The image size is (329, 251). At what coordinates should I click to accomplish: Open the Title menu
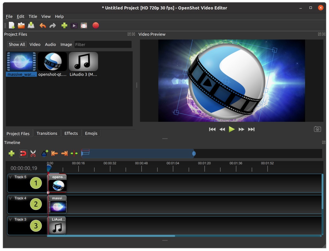[33, 16]
